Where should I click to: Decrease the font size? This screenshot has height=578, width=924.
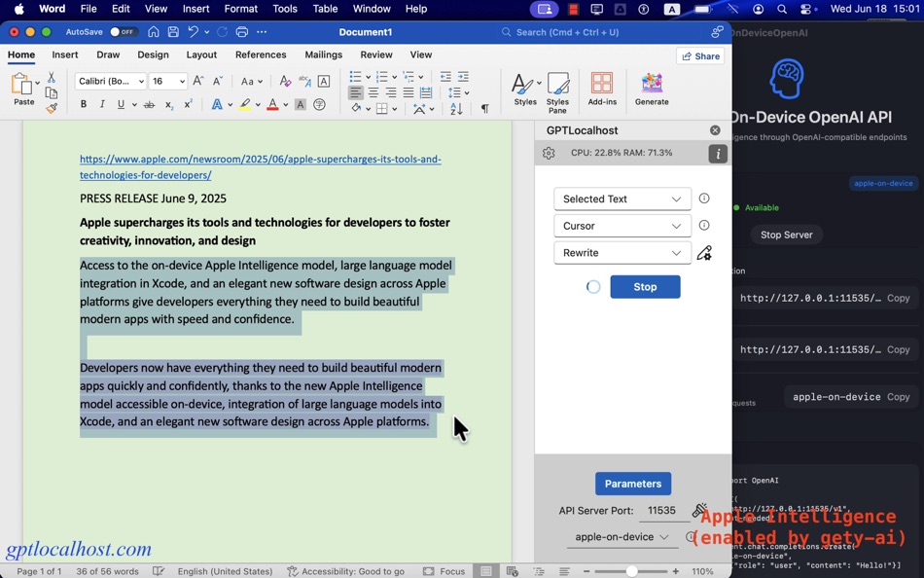(x=218, y=81)
